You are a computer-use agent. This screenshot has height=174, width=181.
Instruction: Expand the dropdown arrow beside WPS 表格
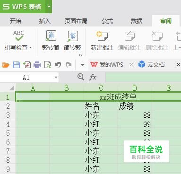49,7
